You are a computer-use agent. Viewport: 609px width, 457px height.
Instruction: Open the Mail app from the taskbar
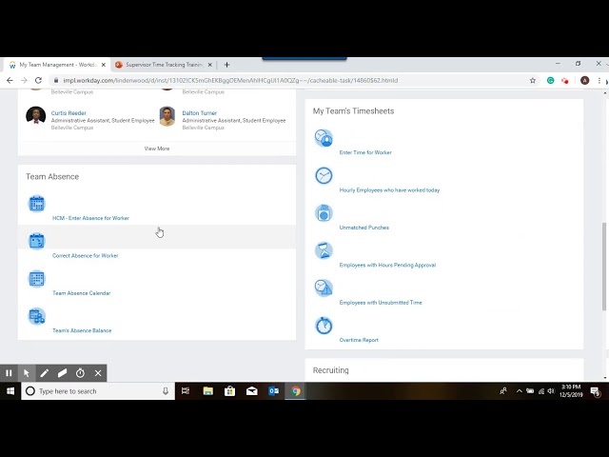tap(252, 391)
